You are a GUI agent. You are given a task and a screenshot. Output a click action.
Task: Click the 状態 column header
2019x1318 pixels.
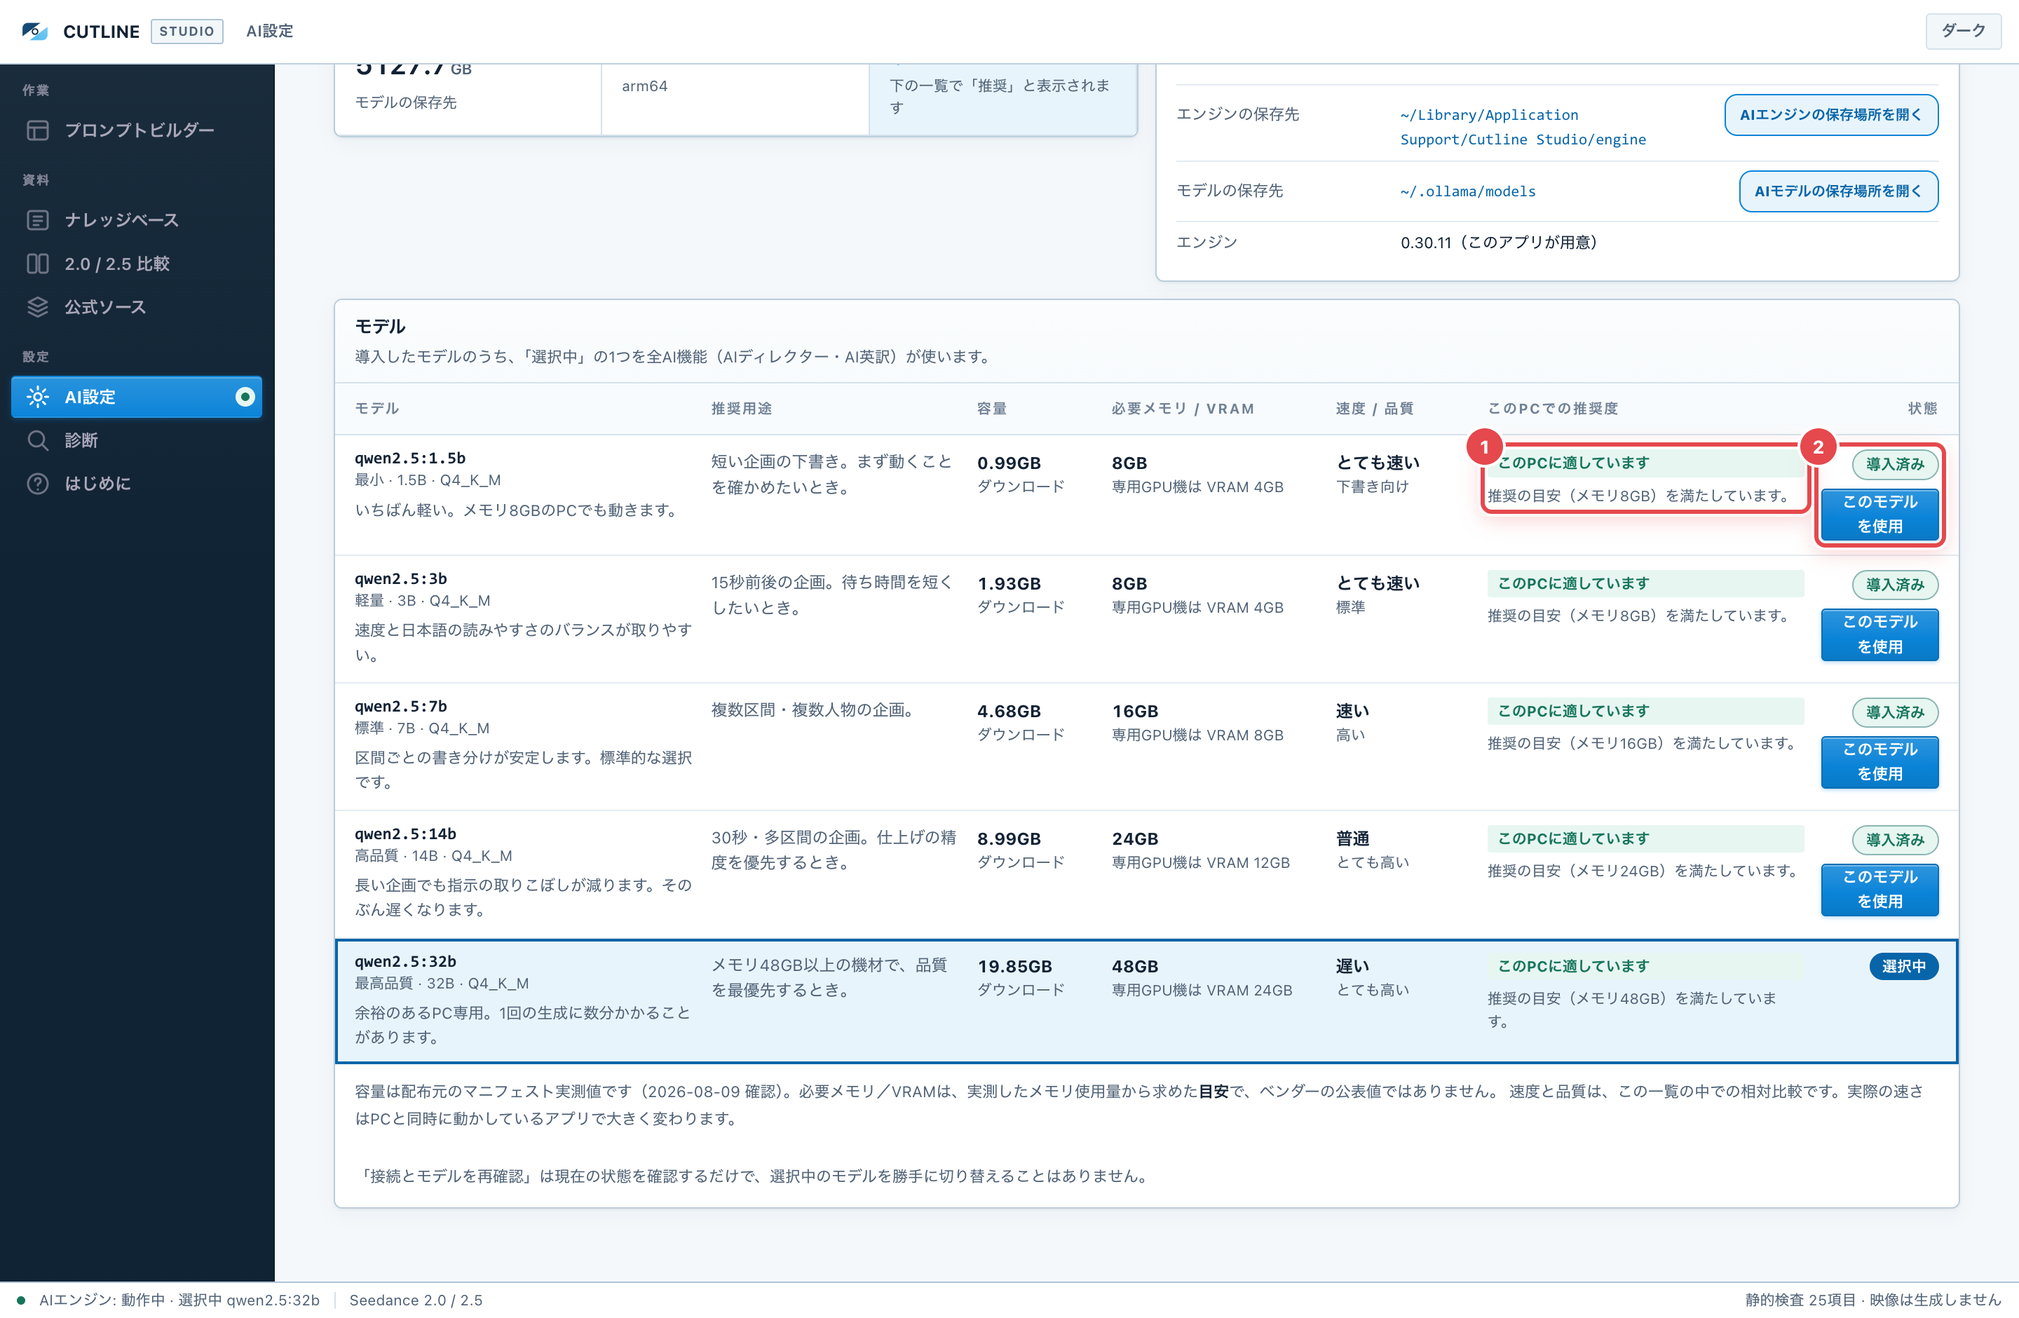pos(1922,408)
